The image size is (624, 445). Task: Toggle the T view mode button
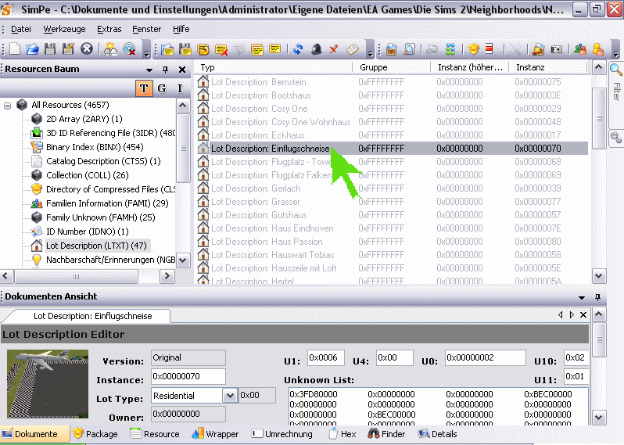click(x=144, y=88)
